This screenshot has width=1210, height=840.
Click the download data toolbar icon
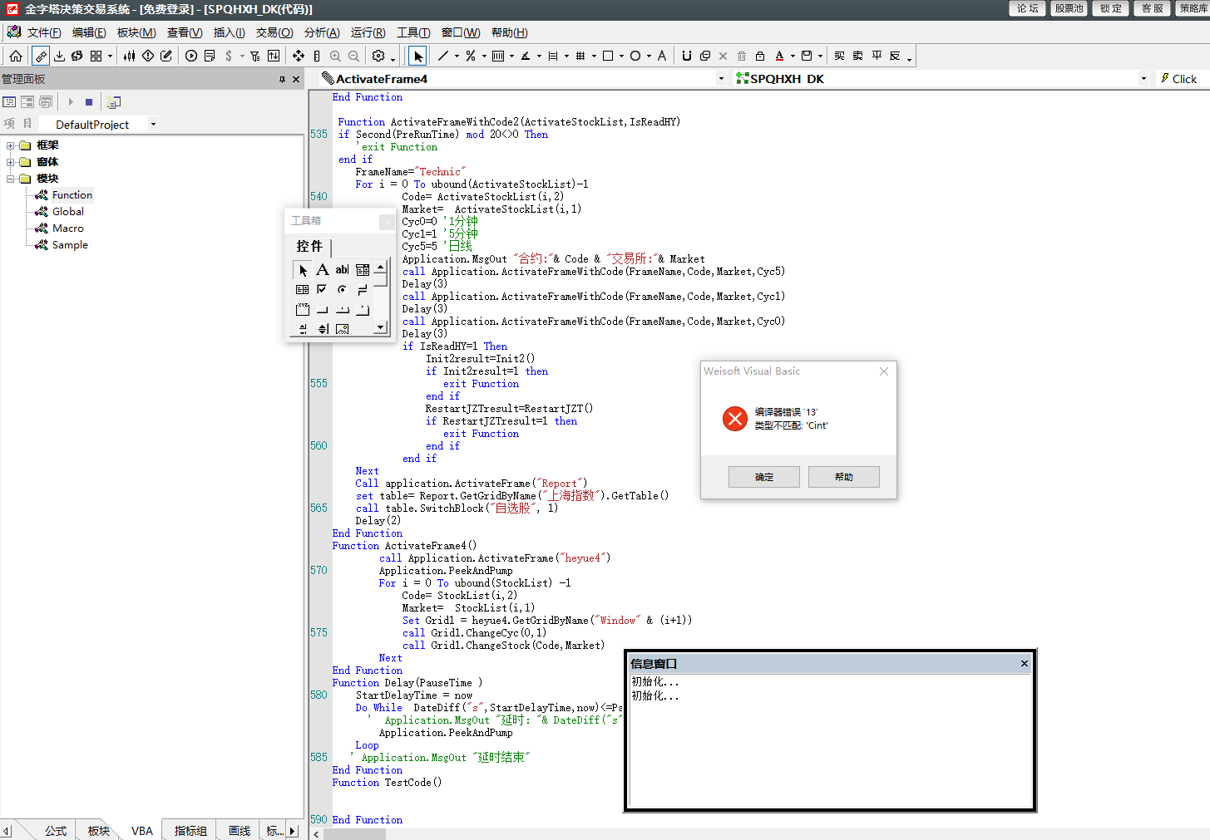(59, 56)
